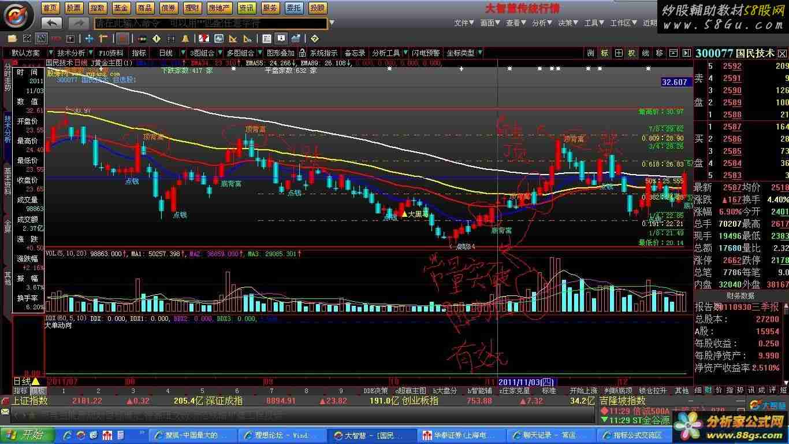Open the folder icon in the toolbar
This screenshot has width=789, height=444.
point(12,39)
